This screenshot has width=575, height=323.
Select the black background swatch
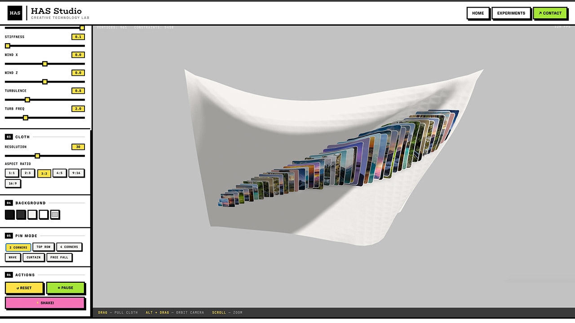(x=9, y=214)
